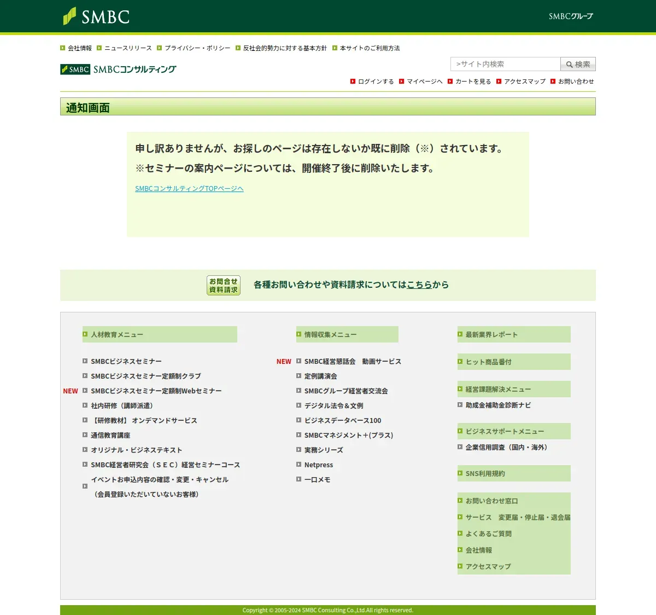Open 【研修教材】オンデマンドサービス link
656x615 pixels.
(x=144, y=421)
